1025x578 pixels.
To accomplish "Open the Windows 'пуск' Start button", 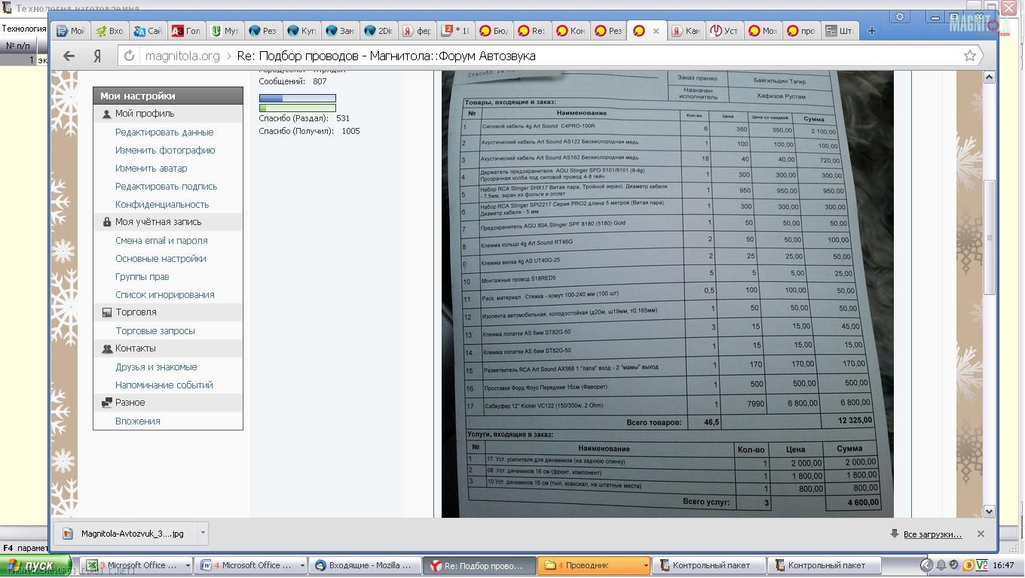I will pos(35,565).
